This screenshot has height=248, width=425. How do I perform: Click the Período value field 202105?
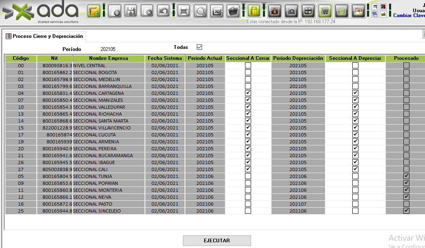[108, 49]
